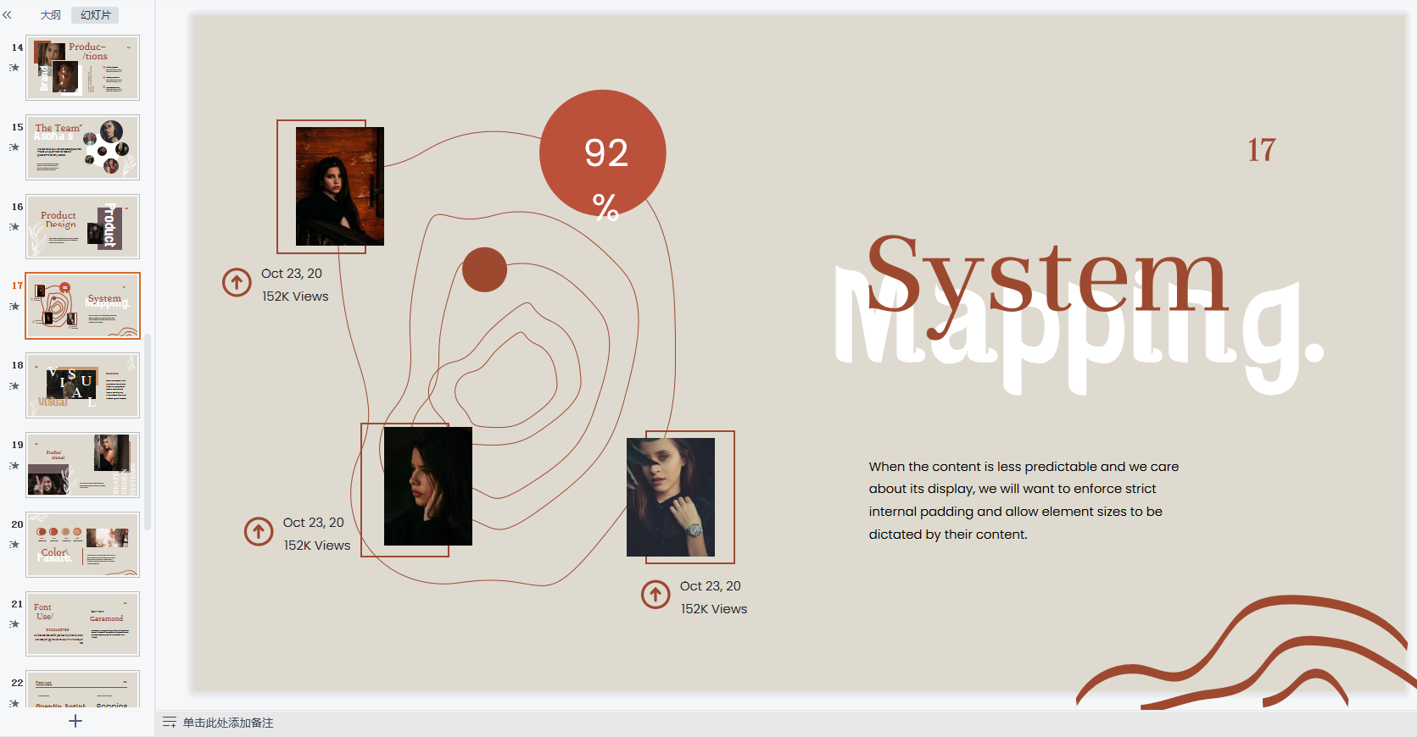This screenshot has height=737, width=1417.
Task: Open slide 15 The Team thumbnail
Action: tap(82, 147)
